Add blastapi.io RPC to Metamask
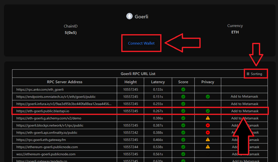278x162 pixels. pyautogui.click(x=244, y=111)
